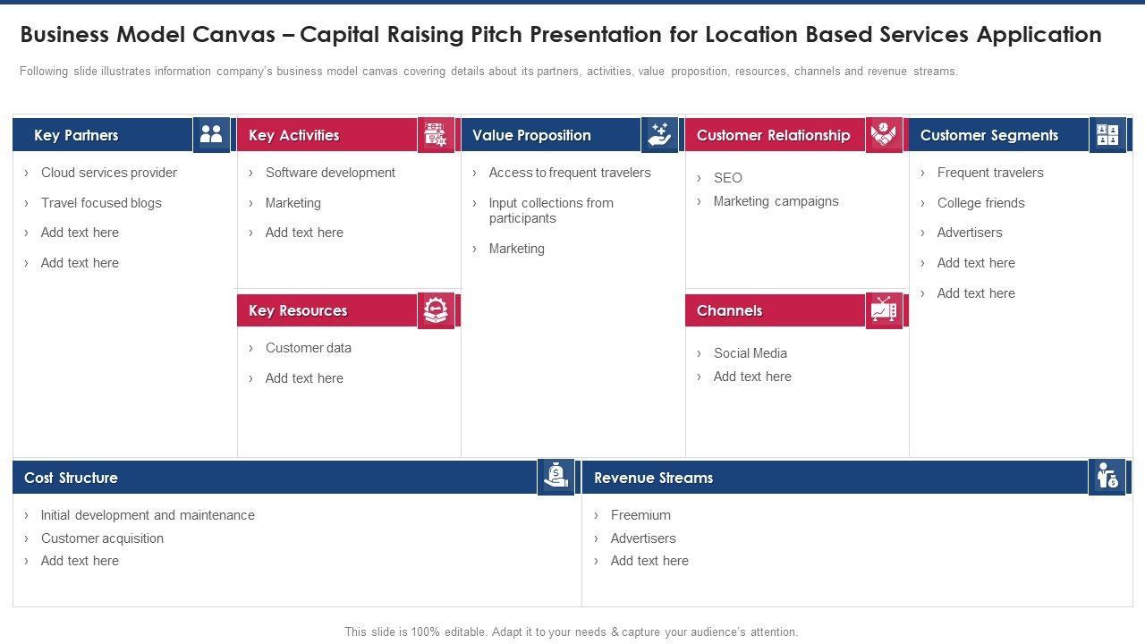Viewport: 1145px width, 644px height.
Task: Click the Customer Segments grid icon
Action: 1107,135
